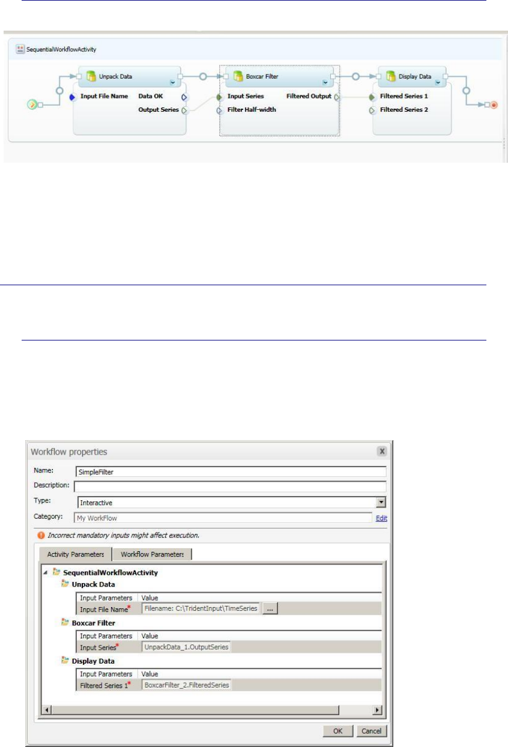Click the Input Series value field
This screenshot has width=508, height=747.
(186, 647)
